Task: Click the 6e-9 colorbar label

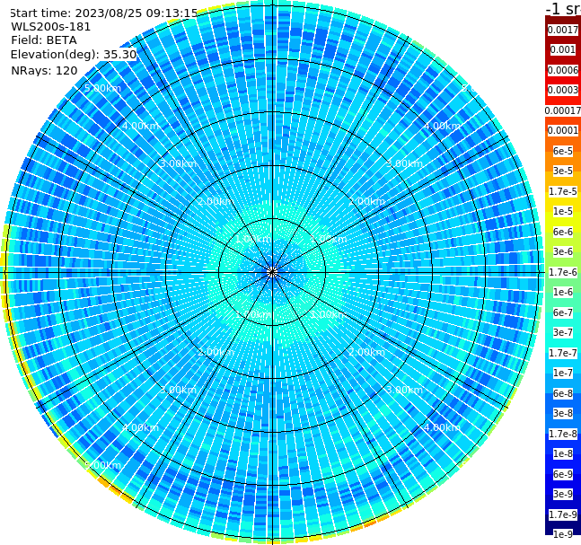Action: (563, 474)
